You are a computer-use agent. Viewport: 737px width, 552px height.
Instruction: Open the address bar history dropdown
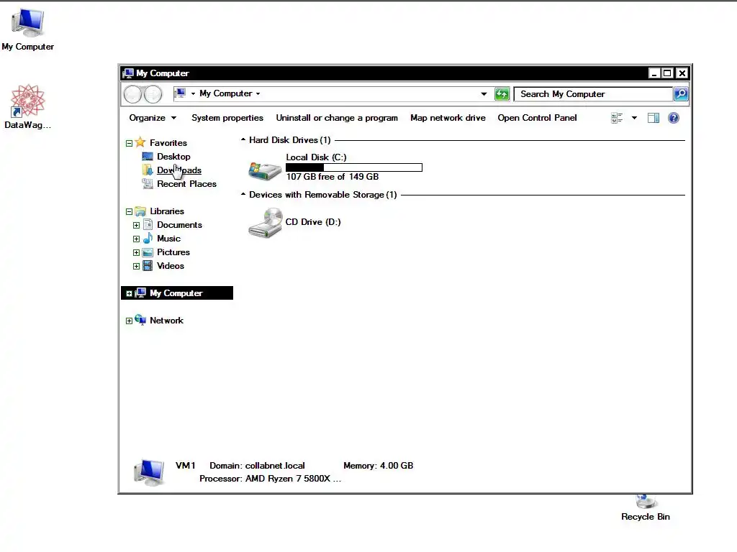[484, 94]
